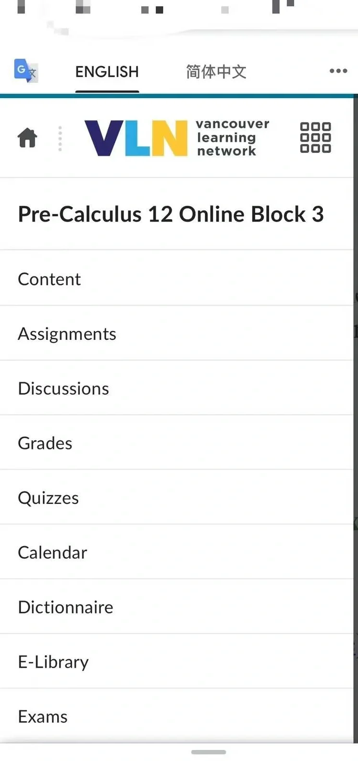Open Pre-Calculus 12 Online Block 3 course
The width and height of the screenshot is (358, 761).
[171, 214]
